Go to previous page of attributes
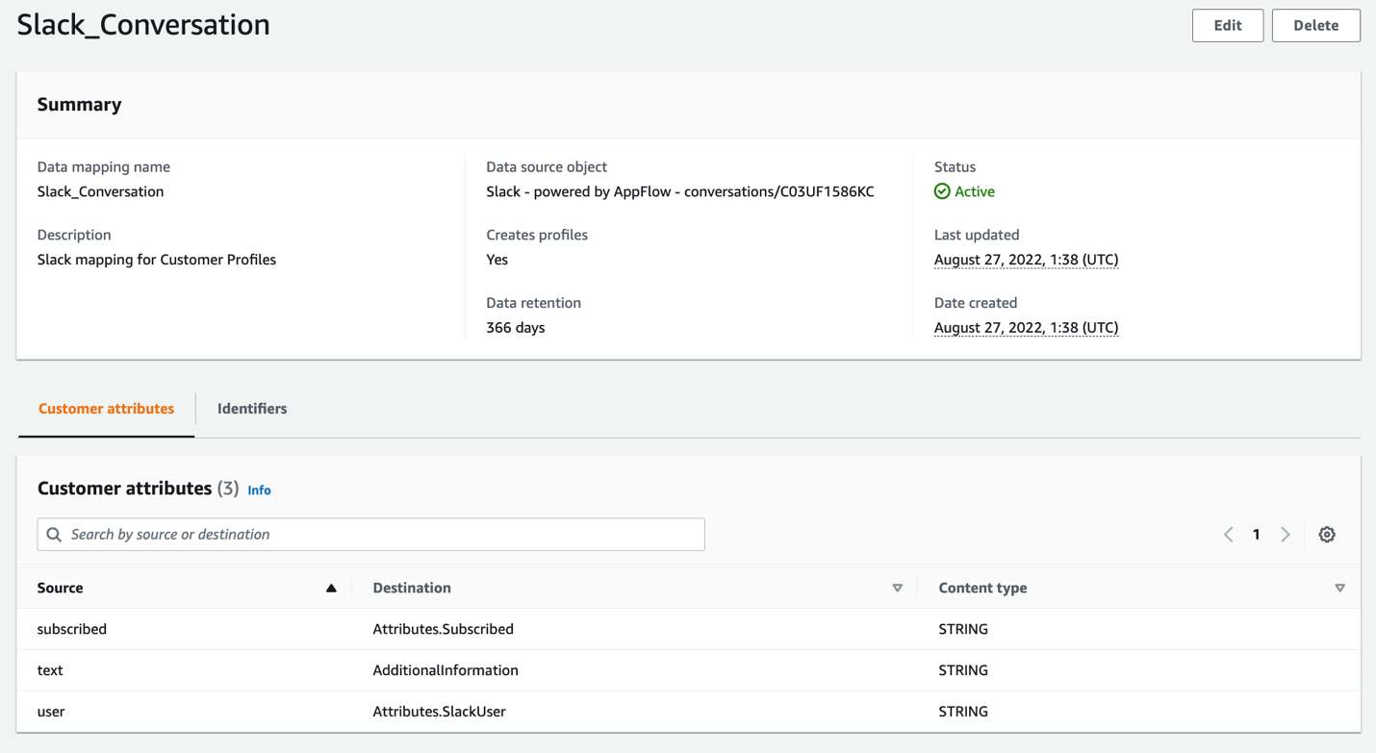This screenshot has height=753, width=1376. pyautogui.click(x=1229, y=535)
